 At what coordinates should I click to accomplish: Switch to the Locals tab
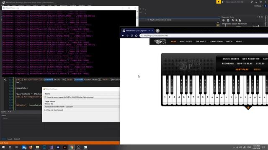click(x=10, y=139)
